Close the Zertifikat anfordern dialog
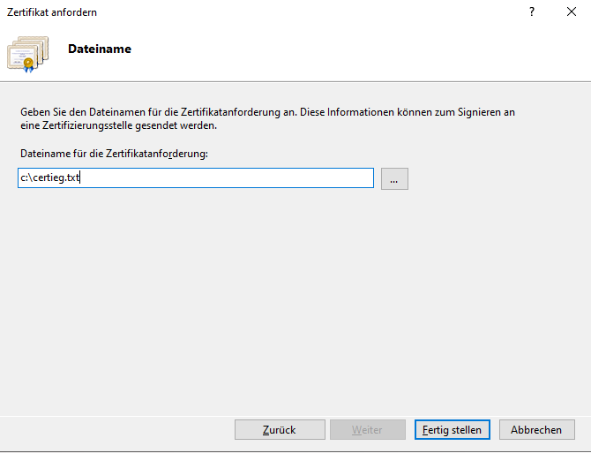 (x=570, y=12)
